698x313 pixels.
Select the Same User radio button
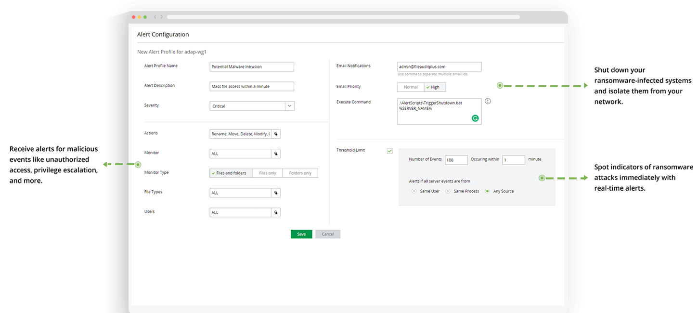(414, 191)
